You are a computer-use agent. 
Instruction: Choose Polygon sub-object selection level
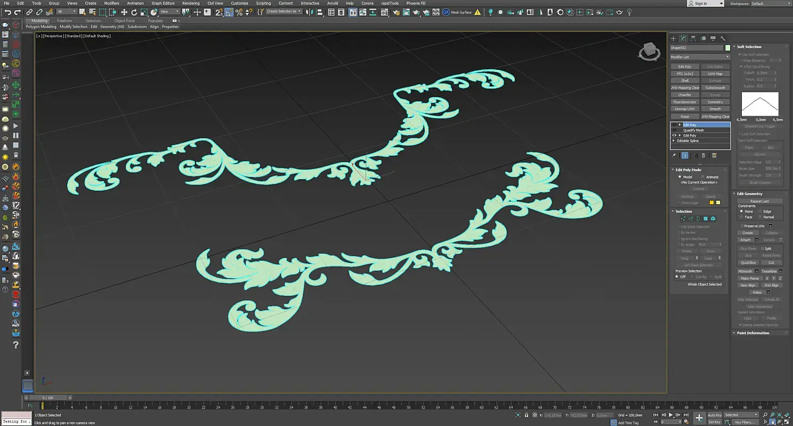pyautogui.click(x=705, y=219)
